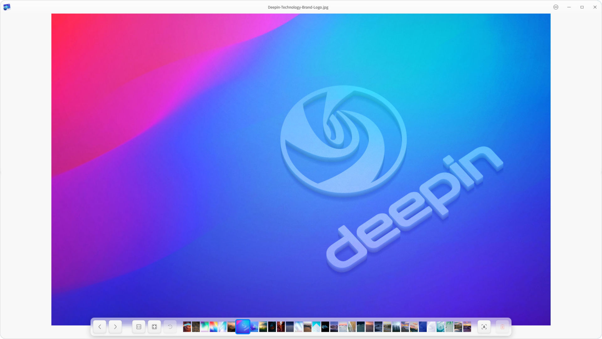
Task: Delete the current image with trash icon
Action: pos(502,327)
